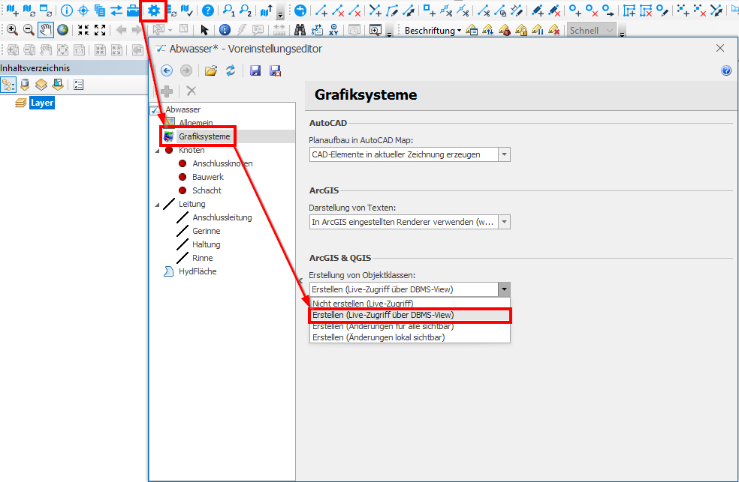
Task: Open the Planaufbau in AutoCAD Map dropdown
Action: [504, 154]
